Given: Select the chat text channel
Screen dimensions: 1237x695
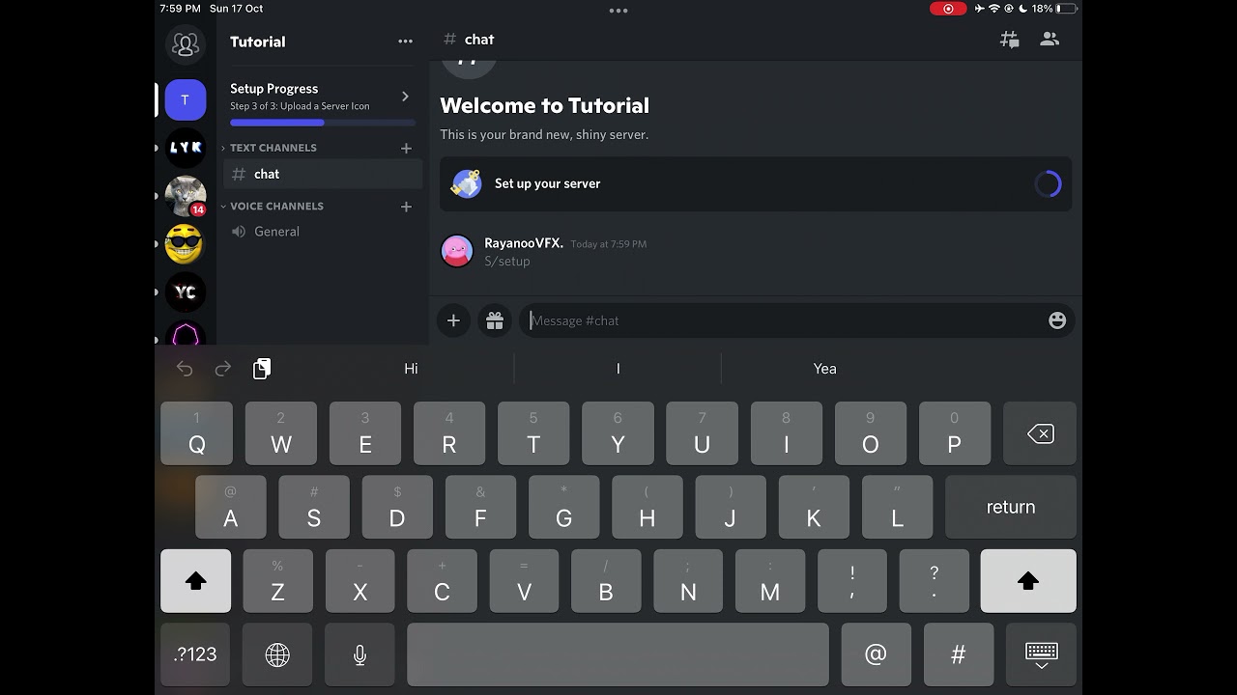Looking at the screenshot, I should click(x=323, y=174).
